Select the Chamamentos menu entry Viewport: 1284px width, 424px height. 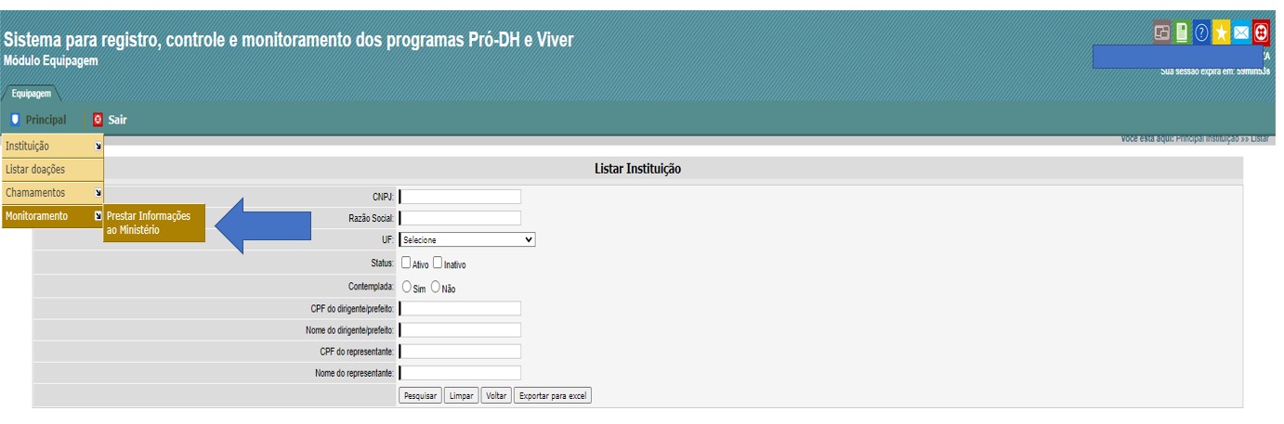tap(52, 193)
